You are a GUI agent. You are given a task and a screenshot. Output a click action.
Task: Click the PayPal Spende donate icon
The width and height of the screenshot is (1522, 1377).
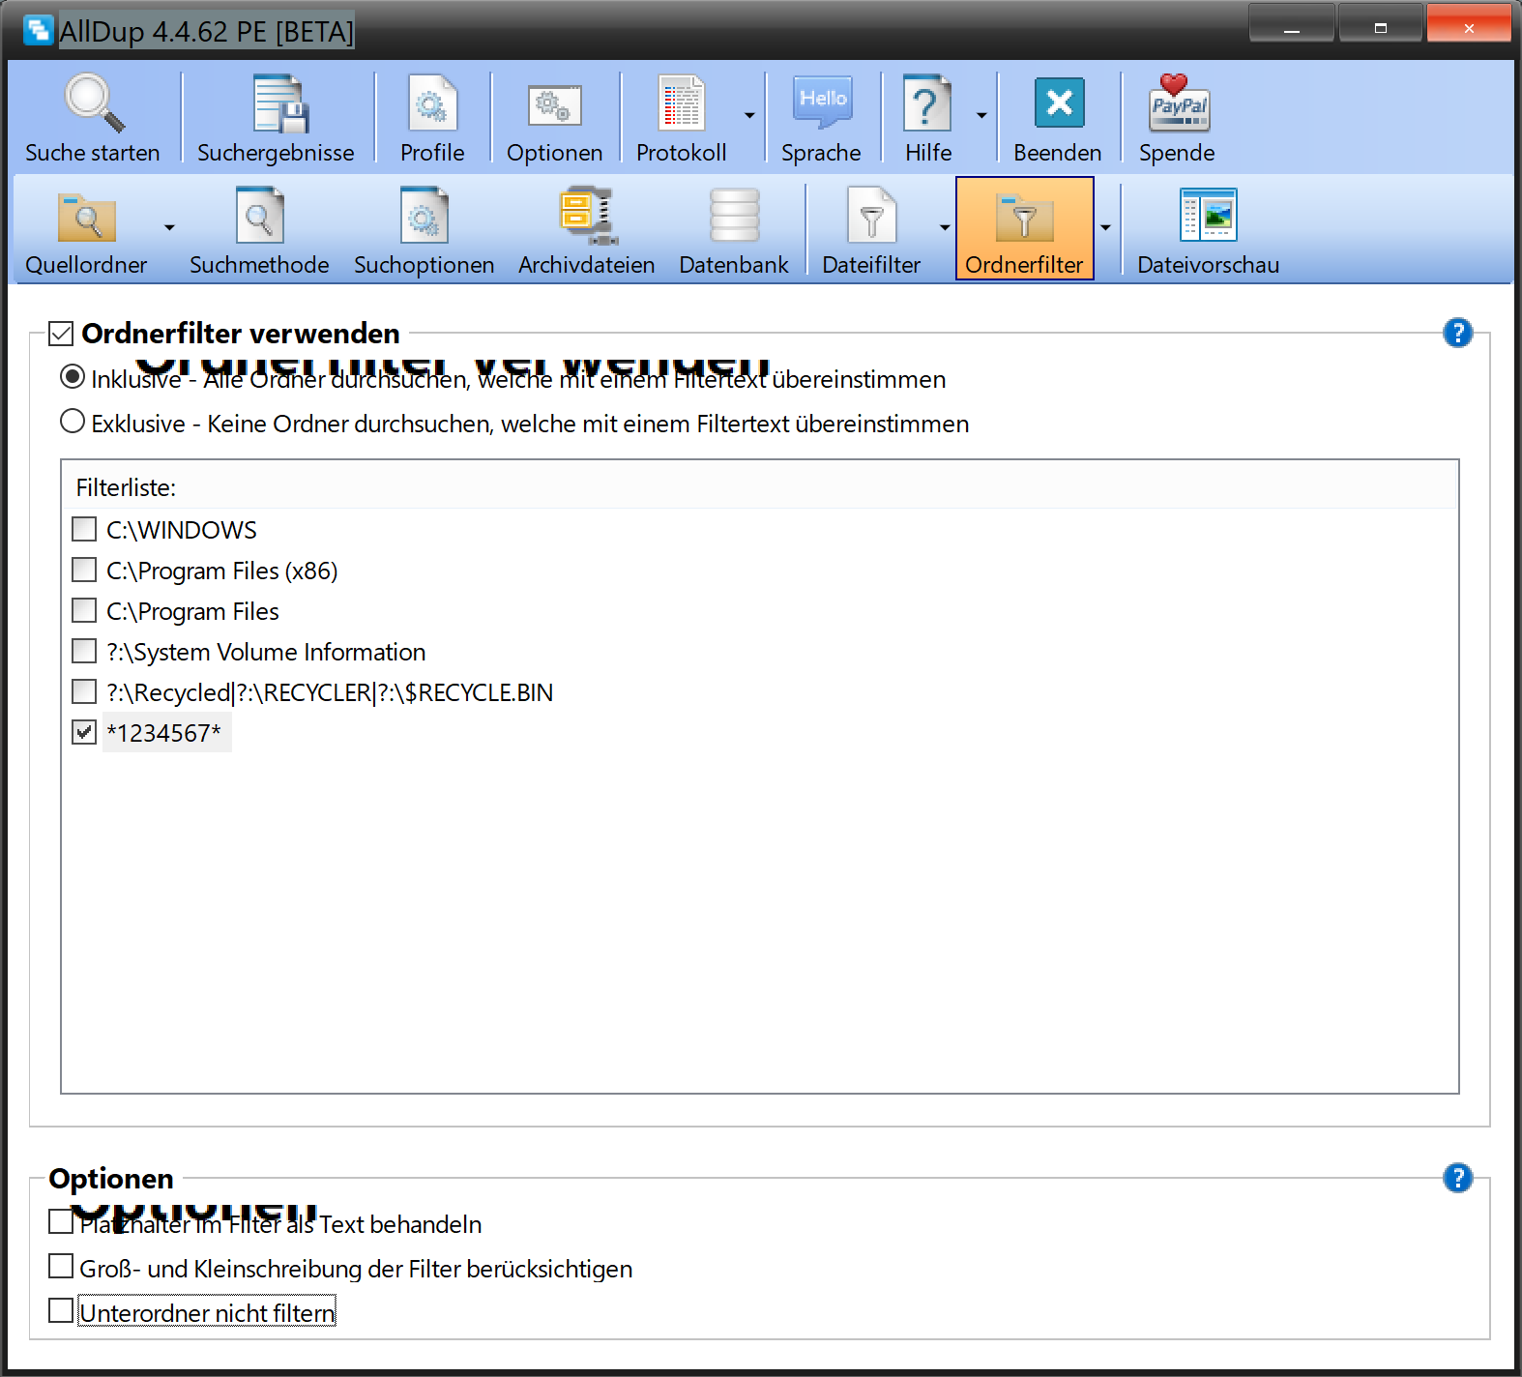pos(1177,118)
